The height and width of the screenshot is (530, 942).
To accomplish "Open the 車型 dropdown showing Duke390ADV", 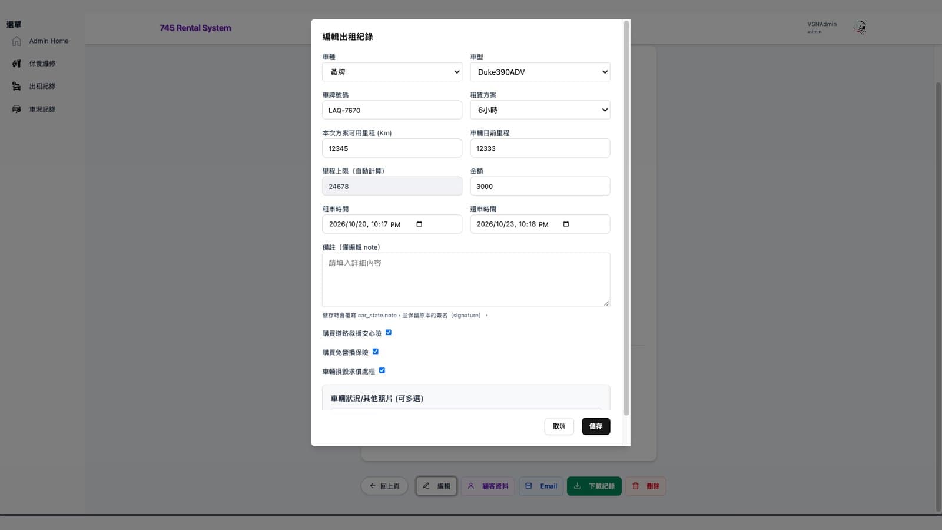I will coord(540,72).
